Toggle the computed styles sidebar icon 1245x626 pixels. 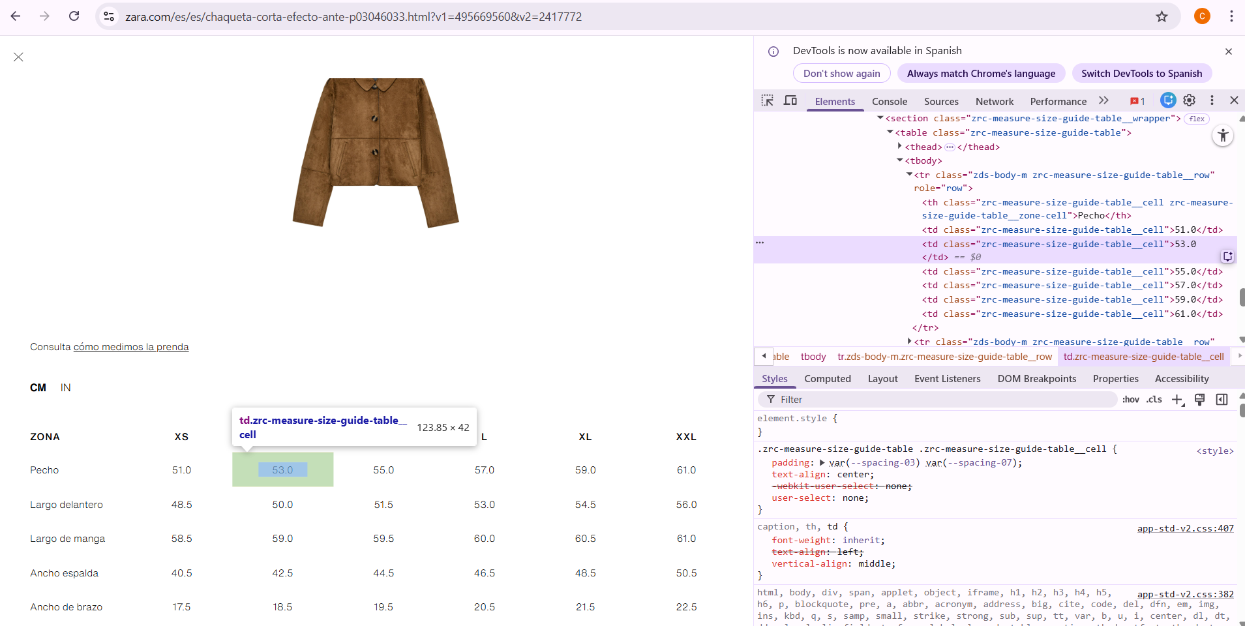(1222, 400)
